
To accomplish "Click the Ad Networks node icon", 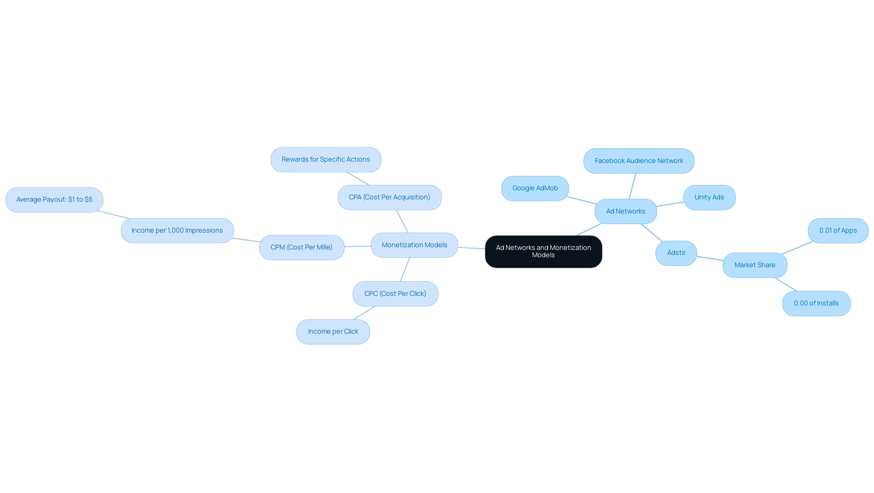I will [x=625, y=211].
